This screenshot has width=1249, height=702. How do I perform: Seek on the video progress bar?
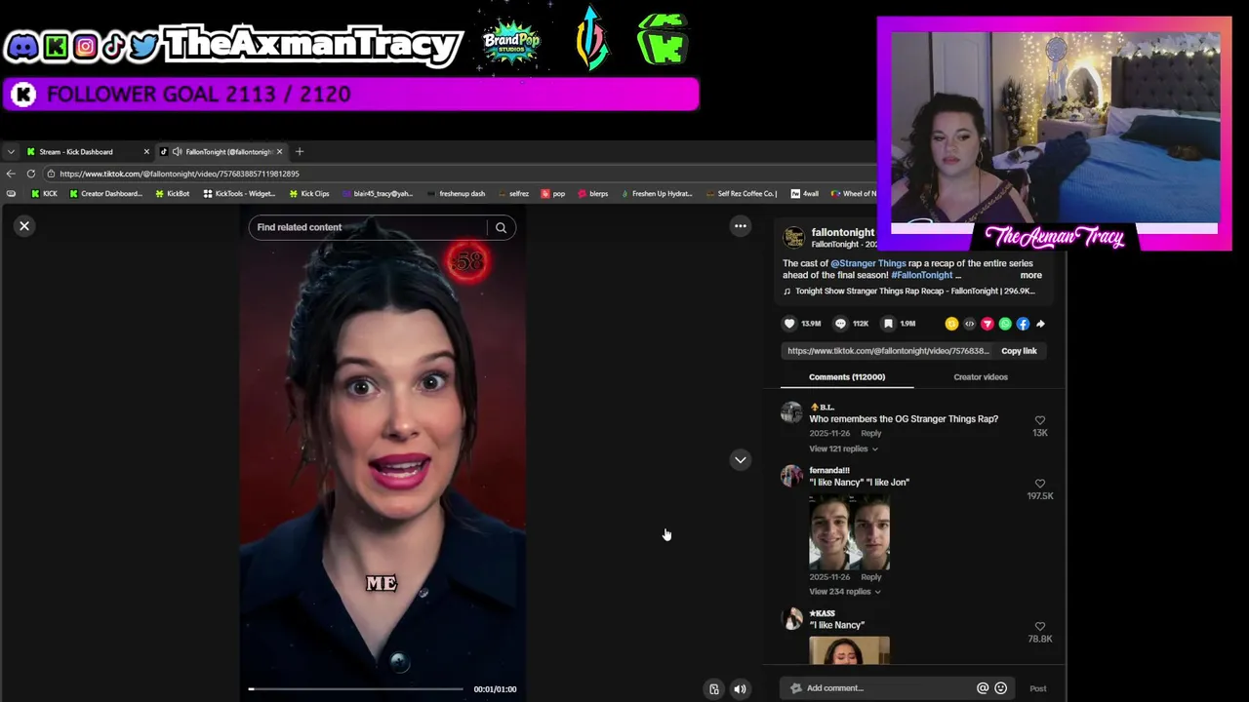coord(356,689)
